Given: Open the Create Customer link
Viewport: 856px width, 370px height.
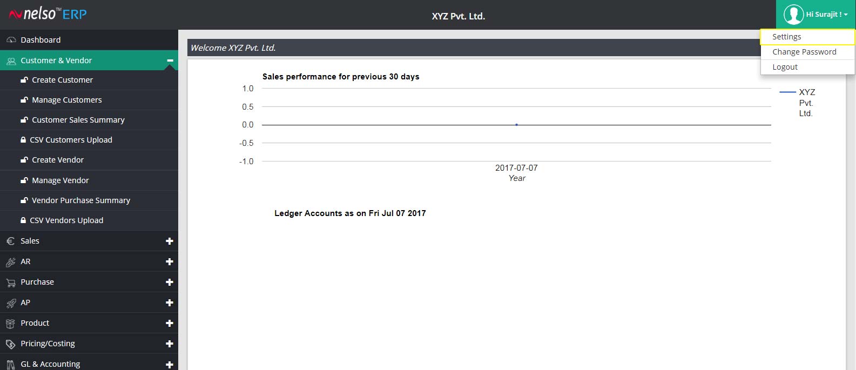Looking at the screenshot, I should coord(62,80).
